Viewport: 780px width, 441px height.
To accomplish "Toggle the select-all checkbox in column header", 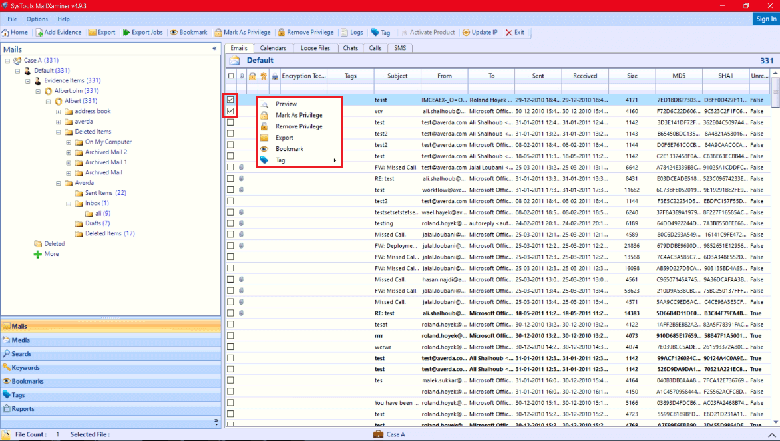I will [x=230, y=76].
